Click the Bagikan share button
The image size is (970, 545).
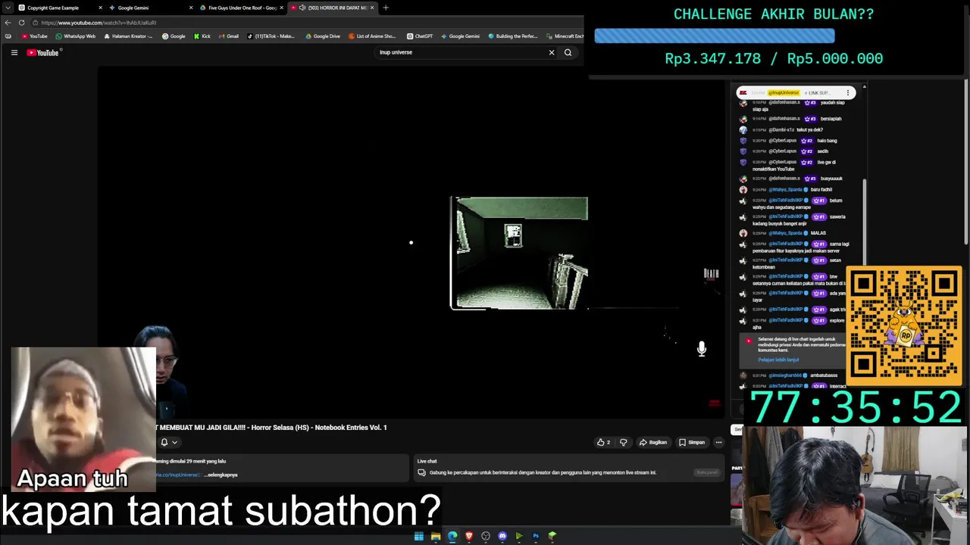point(653,442)
